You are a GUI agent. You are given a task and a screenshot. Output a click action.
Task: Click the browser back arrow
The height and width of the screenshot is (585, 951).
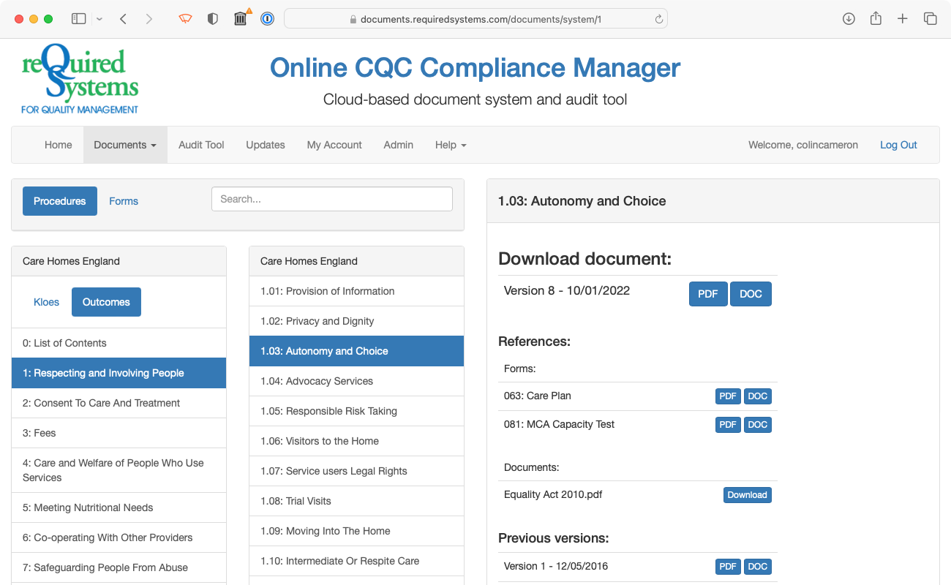click(123, 18)
